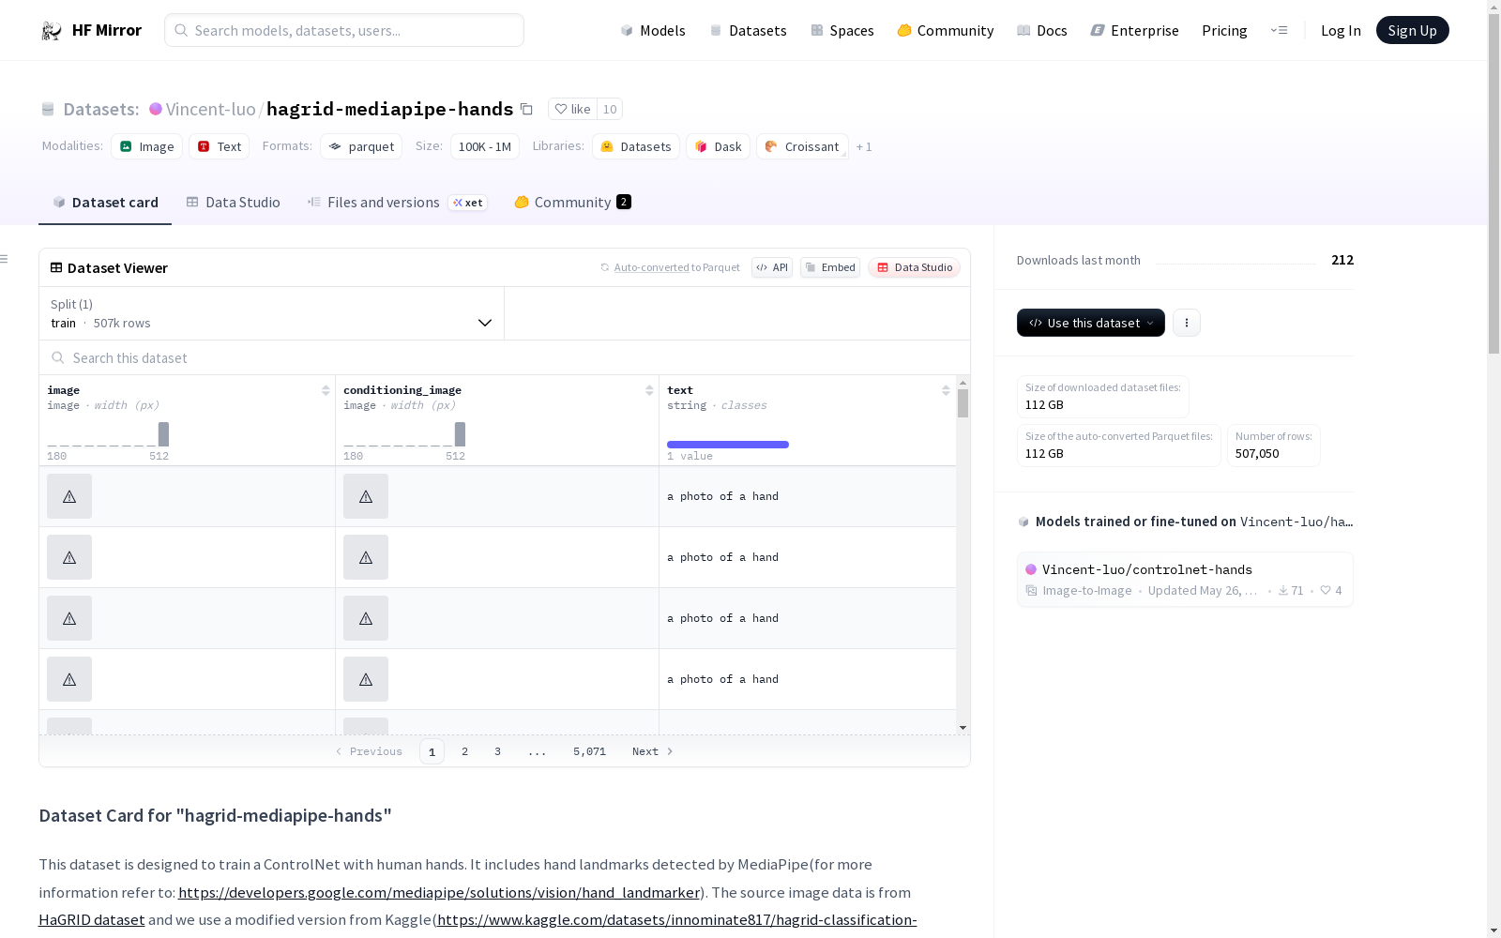This screenshot has height=938, width=1501.
Task: Click the image width histogram bar
Action: click(x=163, y=434)
